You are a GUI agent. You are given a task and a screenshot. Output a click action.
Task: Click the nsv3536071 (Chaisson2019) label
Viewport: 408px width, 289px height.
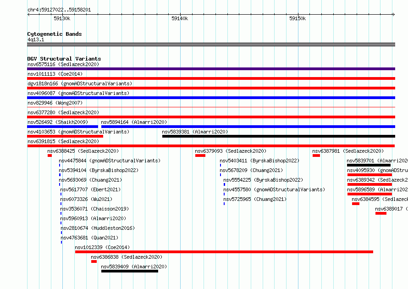[94, 209]
